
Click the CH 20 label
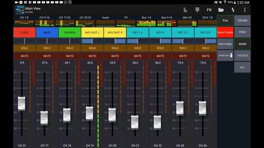click(112, 146)
